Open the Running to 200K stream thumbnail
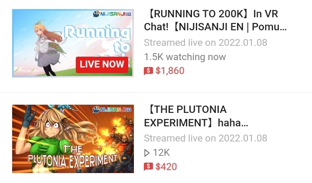The image size is (312, 183). point(73,43)
